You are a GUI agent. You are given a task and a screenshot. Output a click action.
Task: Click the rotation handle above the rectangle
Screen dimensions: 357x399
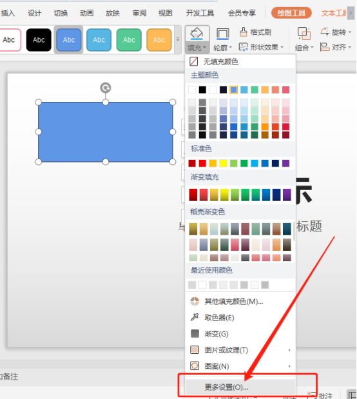pos(105,88)
